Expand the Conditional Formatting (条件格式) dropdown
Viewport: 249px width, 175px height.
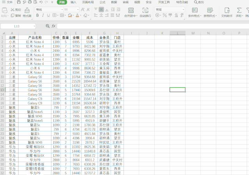pyautogui.click(x=201, y=16)
